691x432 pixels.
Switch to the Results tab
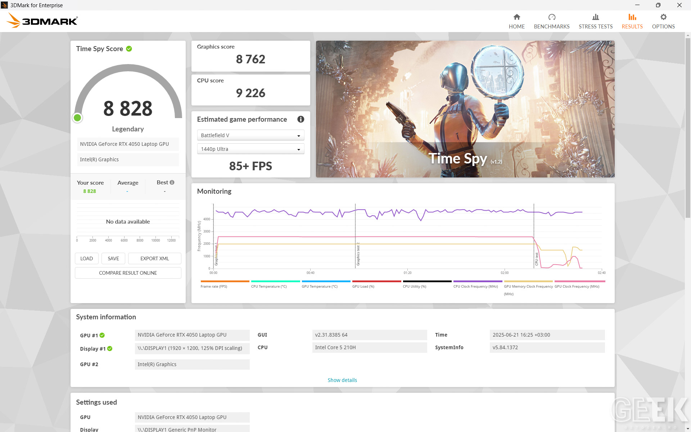coord(632,21)
